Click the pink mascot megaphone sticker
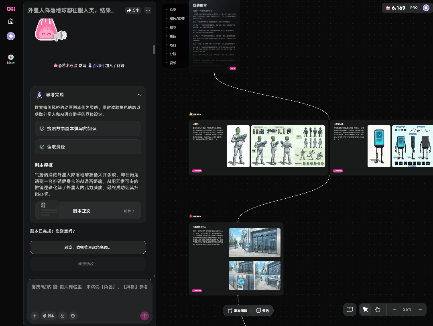 point(51,30)
